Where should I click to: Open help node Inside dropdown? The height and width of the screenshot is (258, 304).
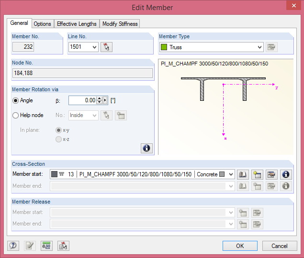[x=94, y=116]
